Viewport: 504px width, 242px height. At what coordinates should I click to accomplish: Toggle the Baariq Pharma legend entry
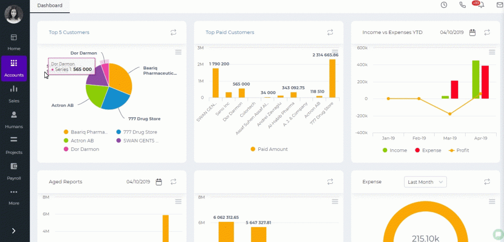86,132
